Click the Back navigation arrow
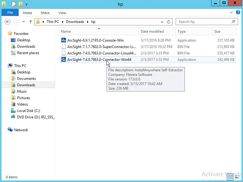Viewport: 243px width, 182px height. tap(8, 22)
